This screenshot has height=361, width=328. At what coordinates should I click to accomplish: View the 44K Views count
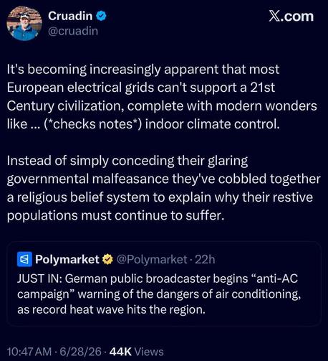pyautogui.click(x=137, y=352)
